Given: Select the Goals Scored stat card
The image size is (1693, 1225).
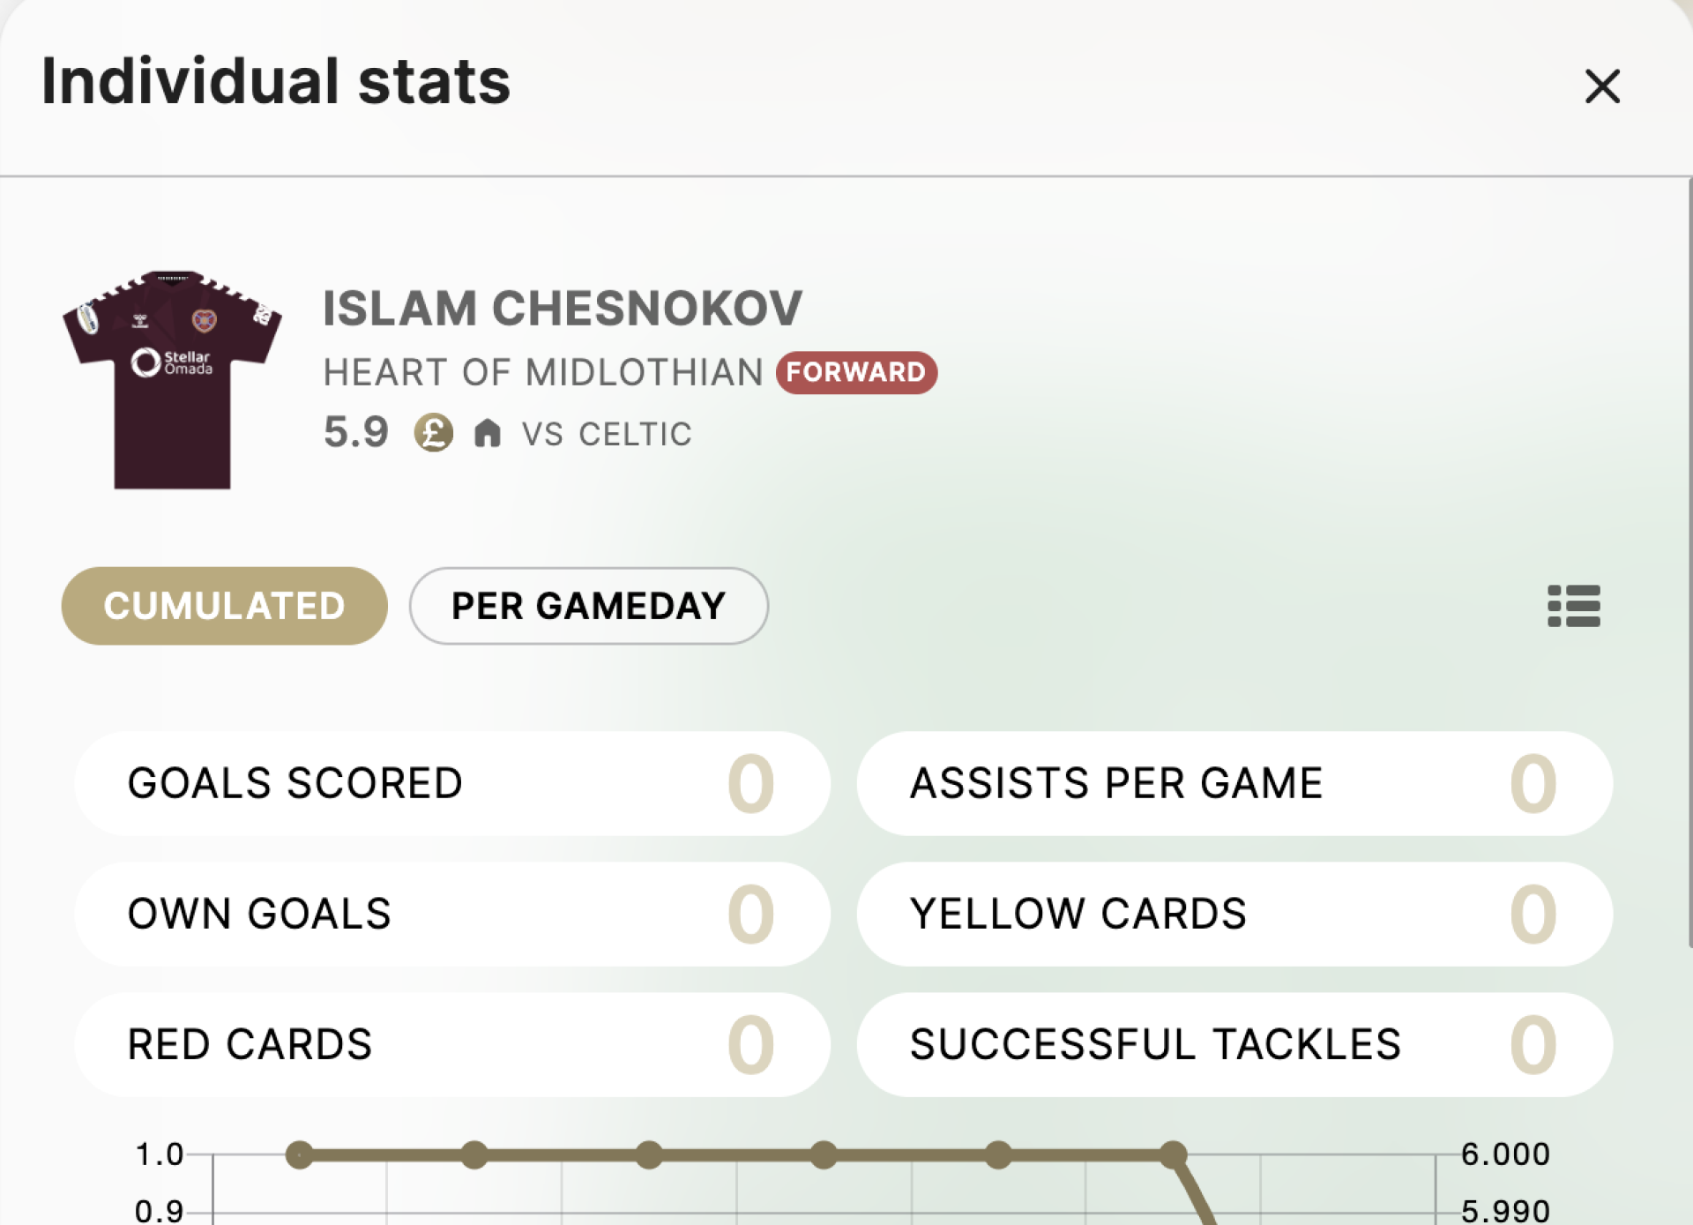Looking at the screenshot, I should coord(451,783).
